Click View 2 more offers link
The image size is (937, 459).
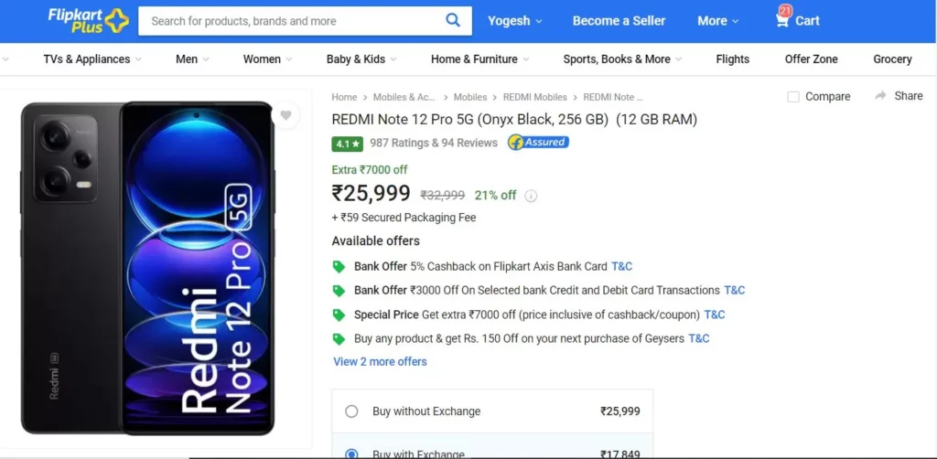click(x=380, y=362)
